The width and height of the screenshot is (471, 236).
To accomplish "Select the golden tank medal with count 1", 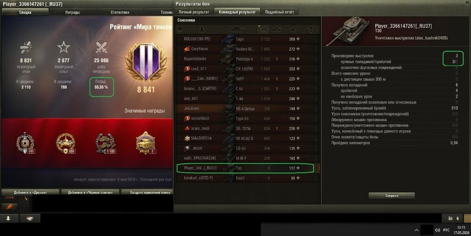I will (146, 143).
